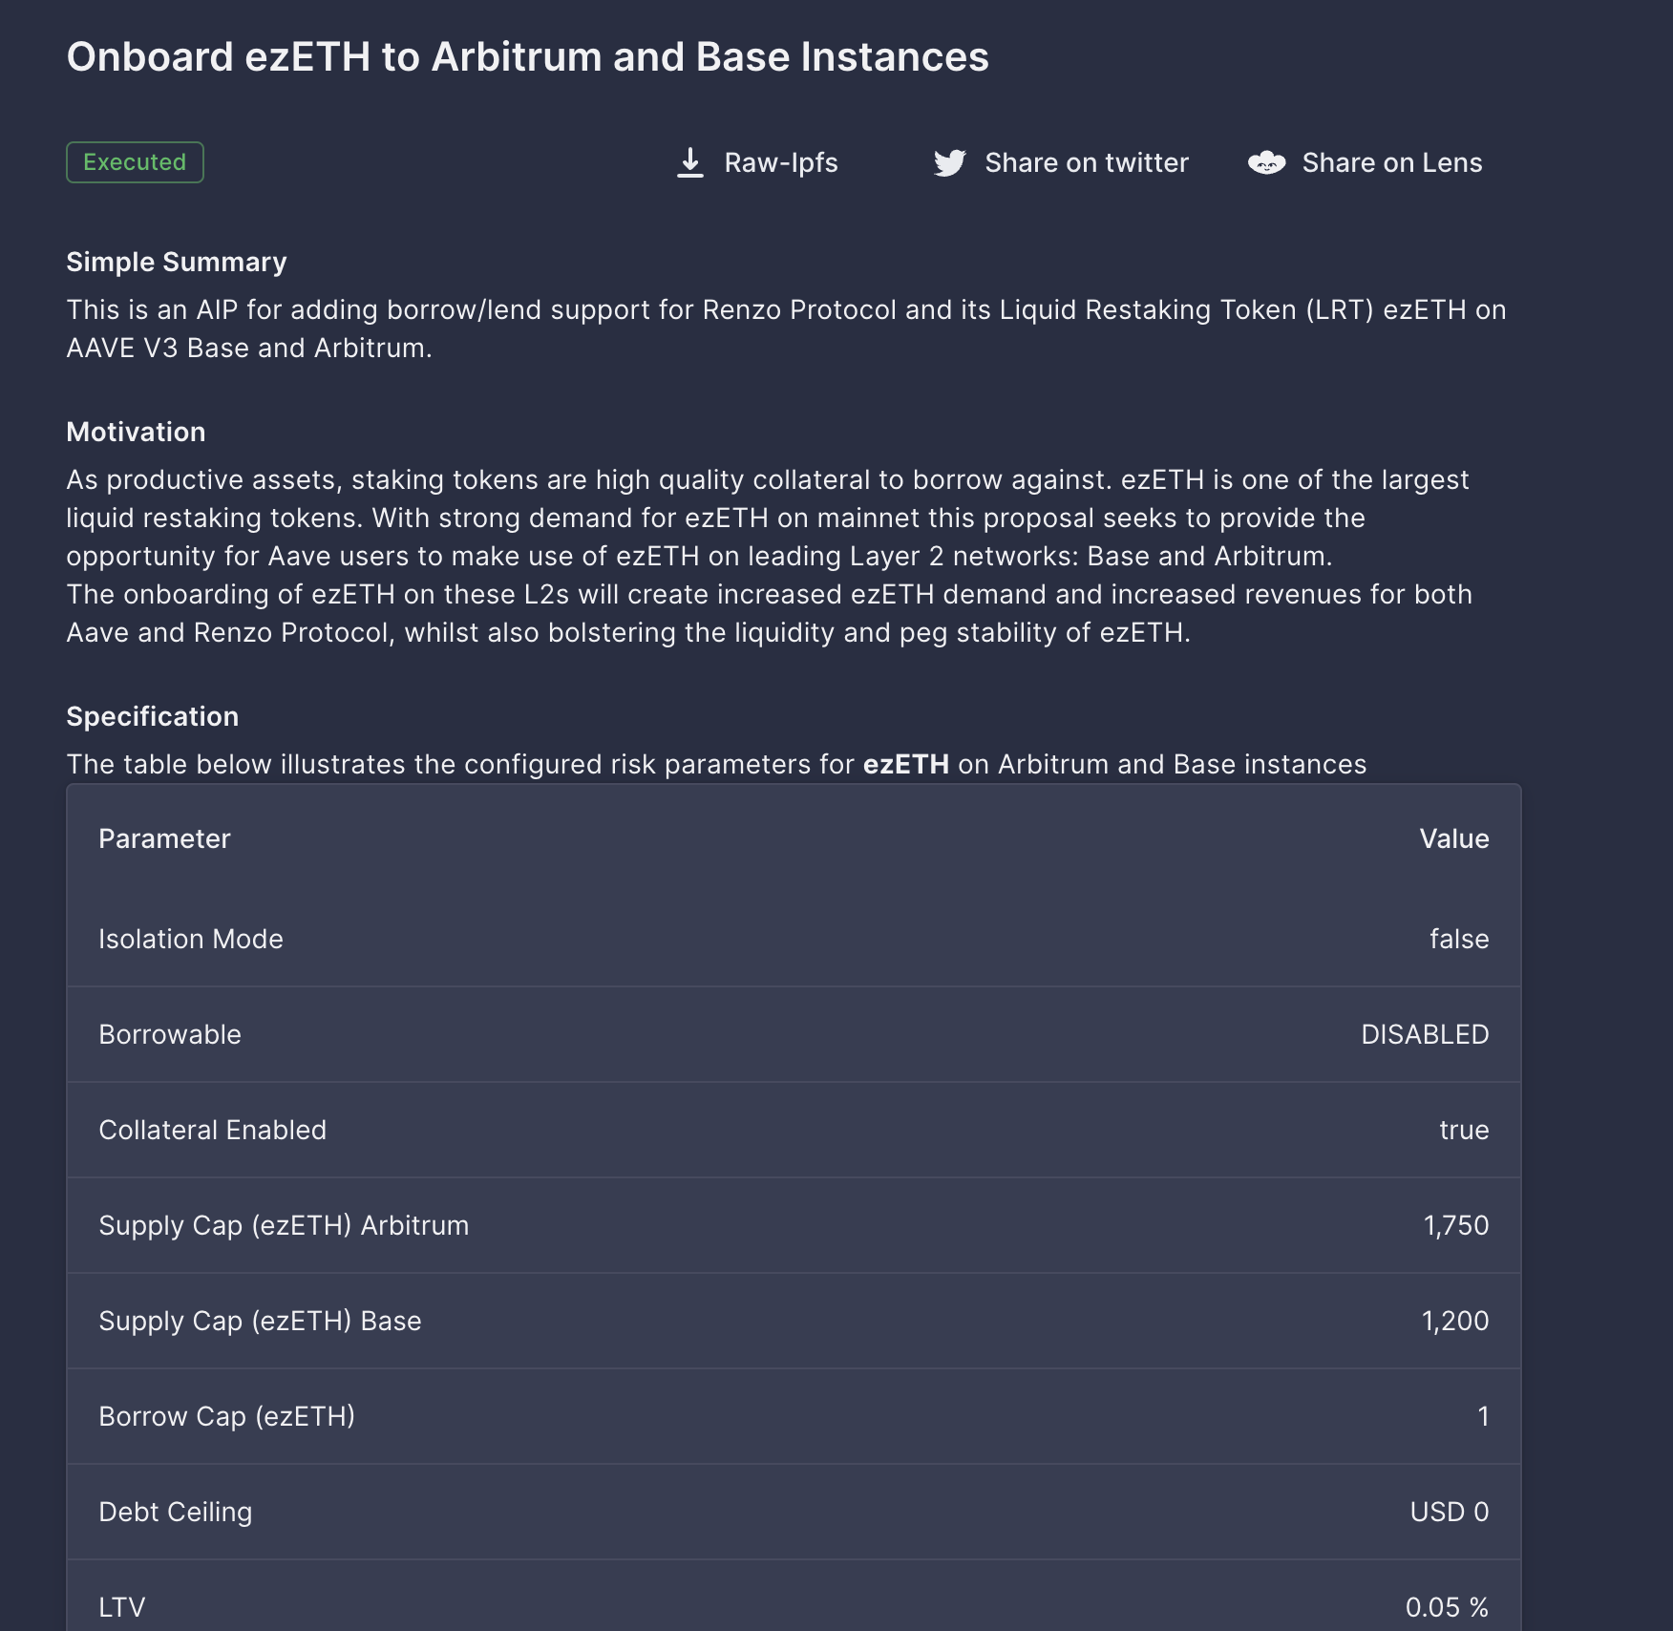Screen dimensions: 1673x1631
Task: Click the proposal title heading
Action: (527, 57)
